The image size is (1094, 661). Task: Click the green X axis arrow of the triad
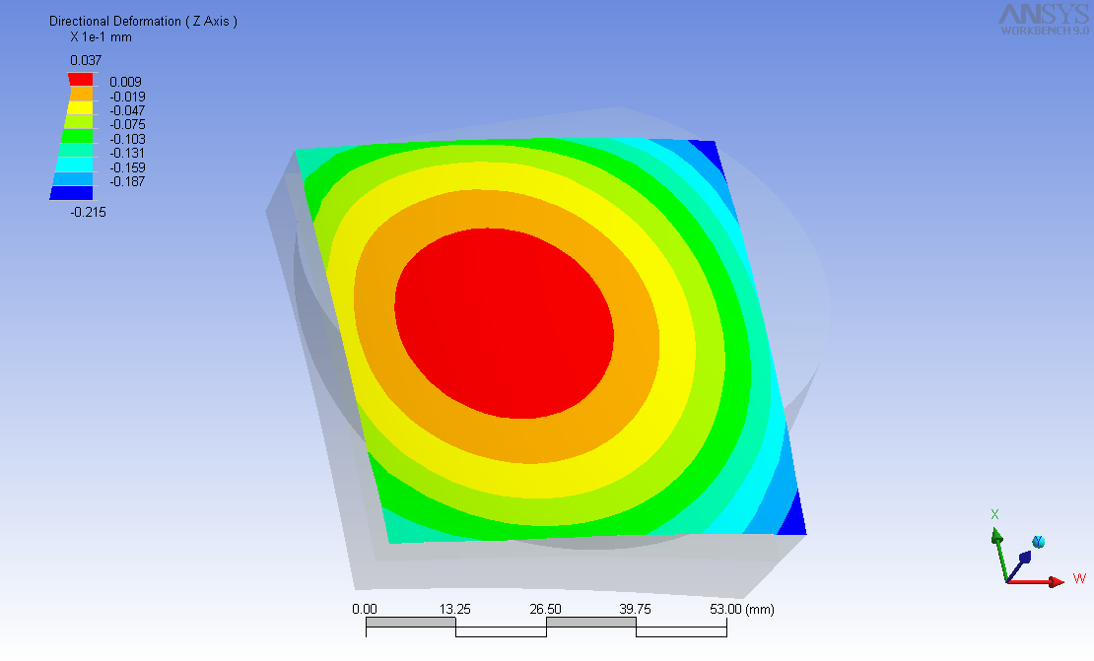click(x=1000, y=554)
